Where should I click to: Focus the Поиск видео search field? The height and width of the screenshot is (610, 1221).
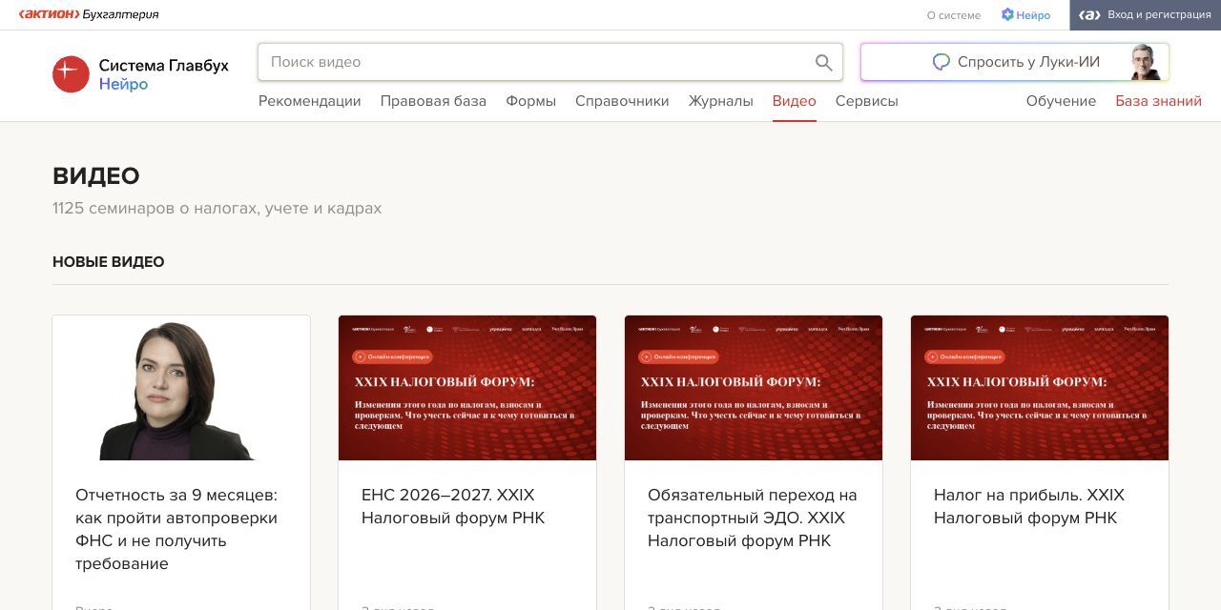[550, 62]
